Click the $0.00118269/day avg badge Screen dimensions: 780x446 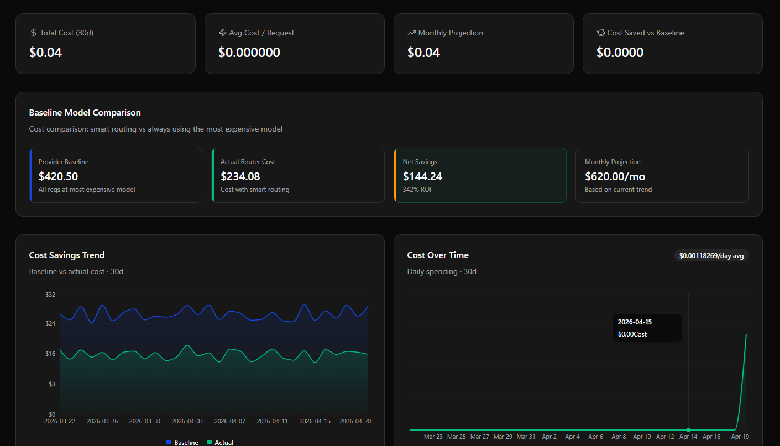pos(711,255)
